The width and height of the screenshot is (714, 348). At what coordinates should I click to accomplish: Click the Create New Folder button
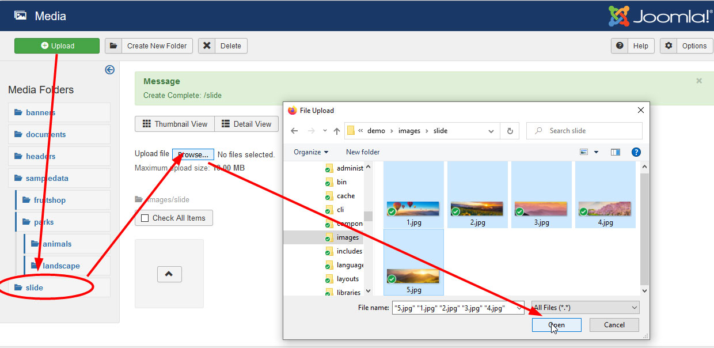(149, 46)
